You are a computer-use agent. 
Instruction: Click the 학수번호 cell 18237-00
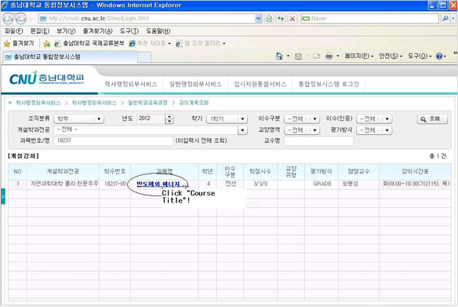[115, 184]
